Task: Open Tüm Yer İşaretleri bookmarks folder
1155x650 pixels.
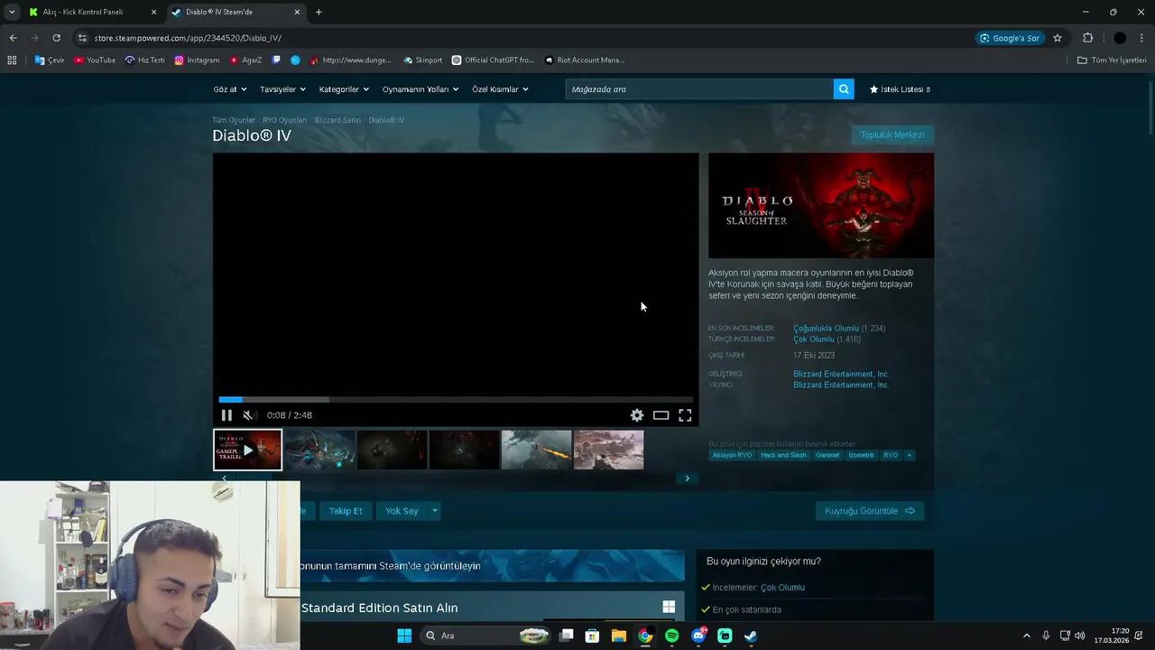Action: tap(1112, 60)
